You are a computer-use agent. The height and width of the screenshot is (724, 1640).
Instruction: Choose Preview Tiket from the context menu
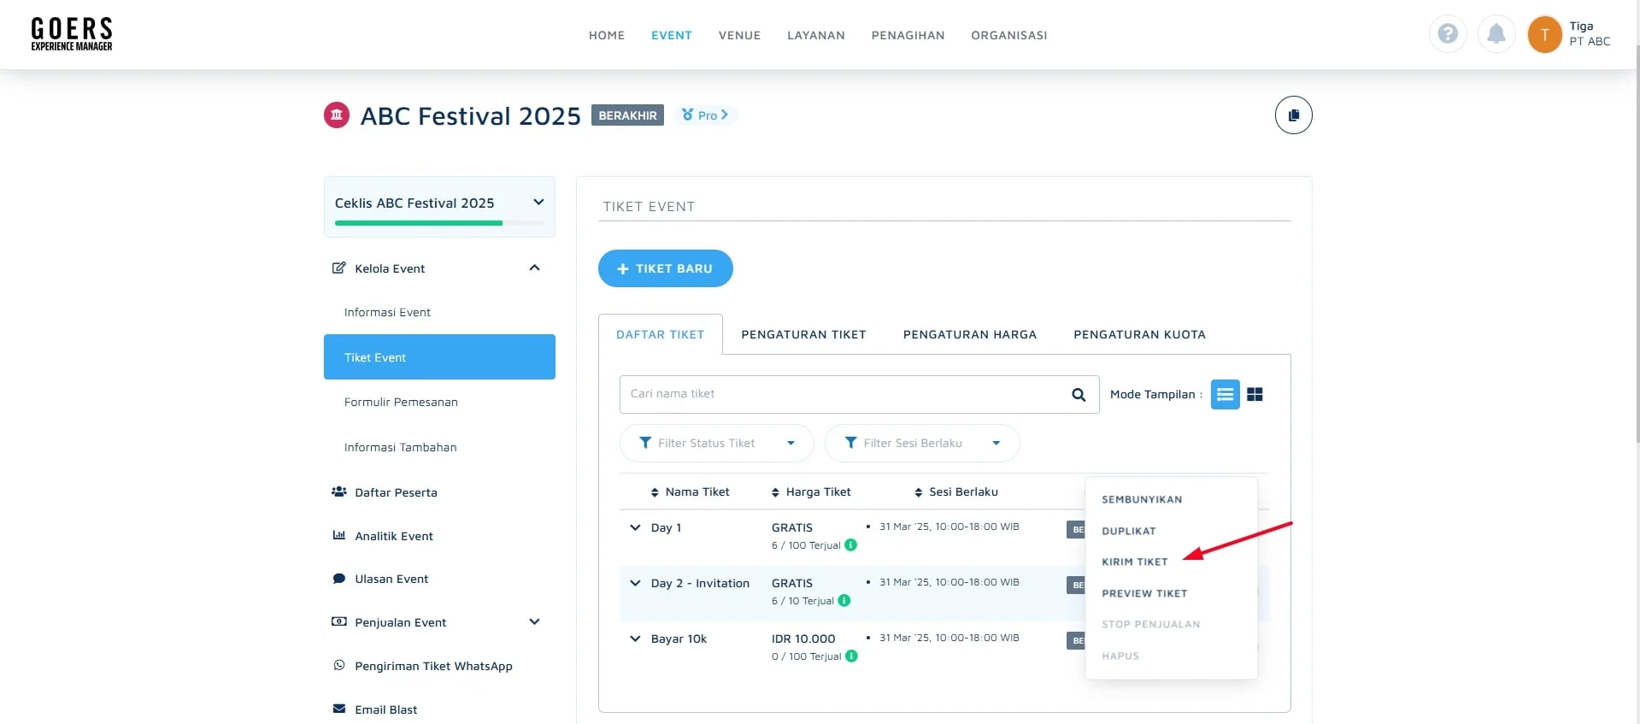pyautogui.click(x=1144, y=593)
